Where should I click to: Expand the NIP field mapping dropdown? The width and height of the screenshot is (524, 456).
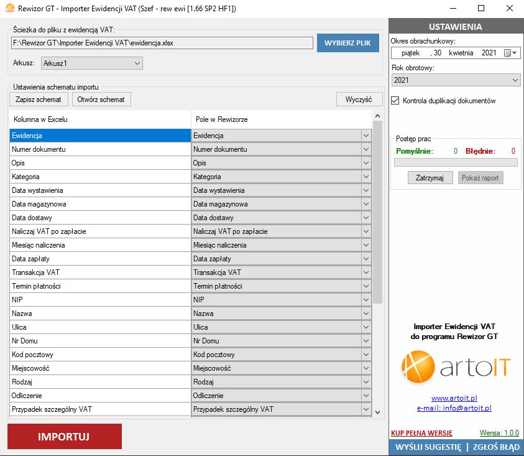(366, 300)
